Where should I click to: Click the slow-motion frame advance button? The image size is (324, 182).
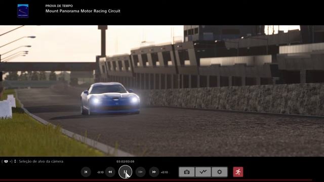coord(141,172)
